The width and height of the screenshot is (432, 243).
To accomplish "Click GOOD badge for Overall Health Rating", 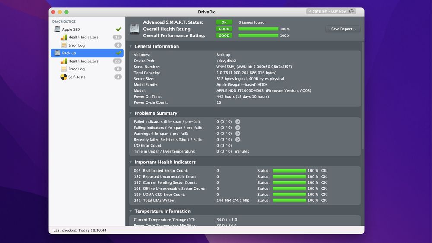I will pos(224,29).
